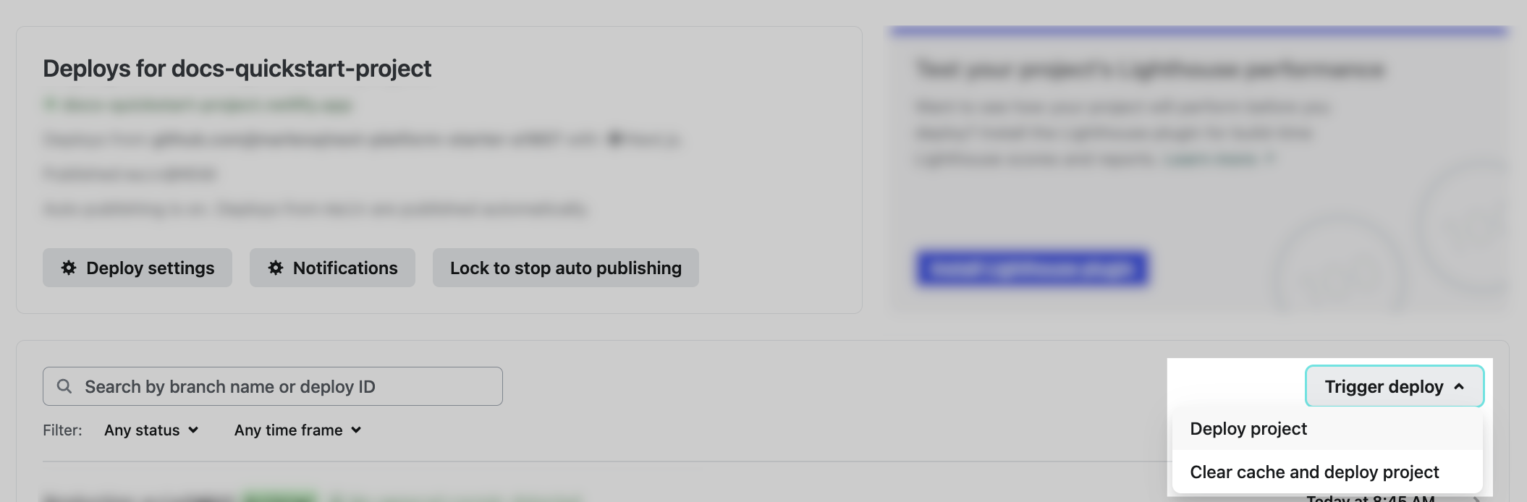Viewport: 1527px width, 502px height.
Task: Click the Filter: label
Action: pyautogui.click(x=62, y=430)
